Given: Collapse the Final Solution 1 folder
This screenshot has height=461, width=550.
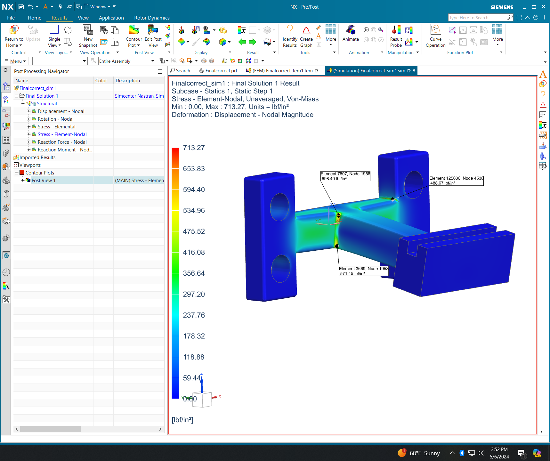Looking at the screenshot, I should (16, 96).
